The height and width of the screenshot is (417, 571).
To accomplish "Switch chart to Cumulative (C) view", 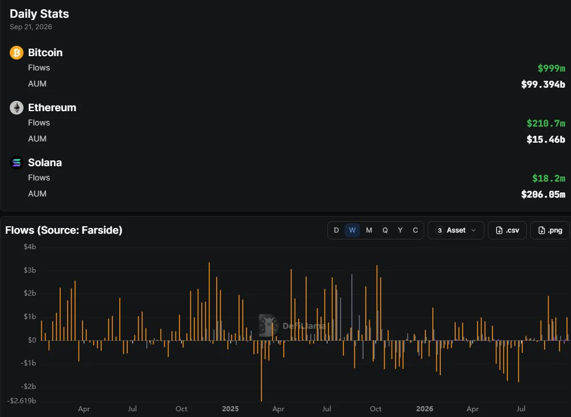I will pyautogui.click(x=415, y=230).
